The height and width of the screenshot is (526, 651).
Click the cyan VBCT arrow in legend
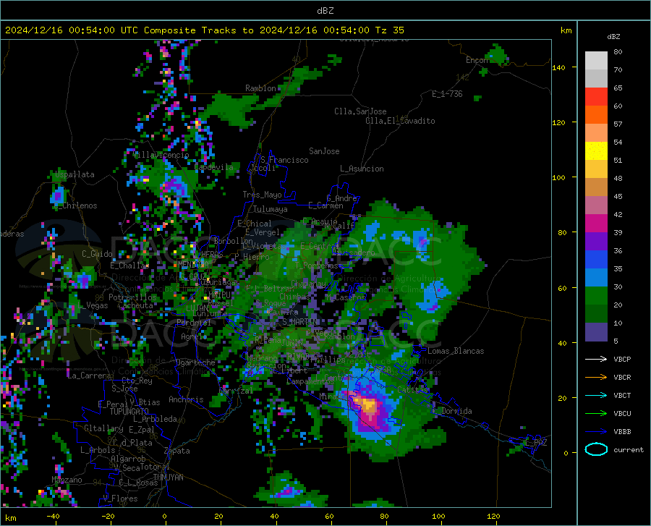[596, 395]
